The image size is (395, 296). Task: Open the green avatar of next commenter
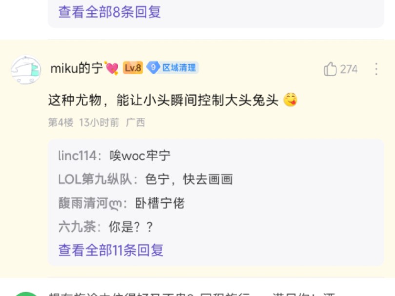click(26, 294)
